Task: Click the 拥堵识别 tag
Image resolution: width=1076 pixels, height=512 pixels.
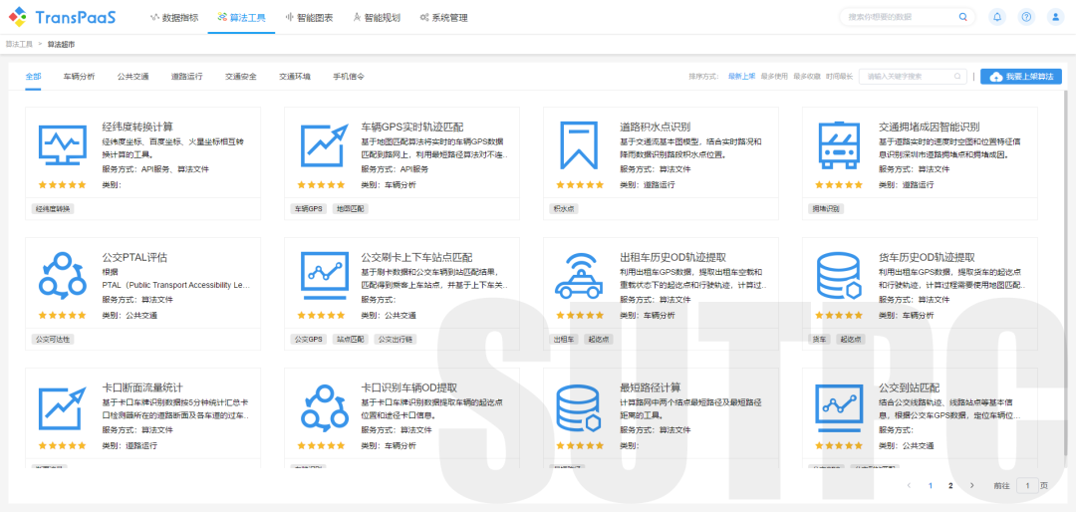Action: 826,208
